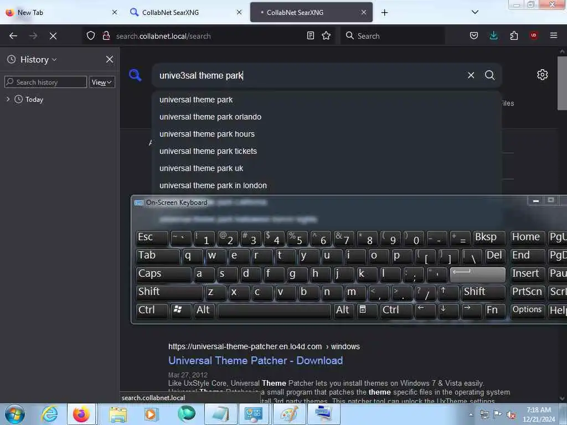567x425 pixels.
Task: Tap Tab key on On-Screen Keyboard
Action: point(158,256)
